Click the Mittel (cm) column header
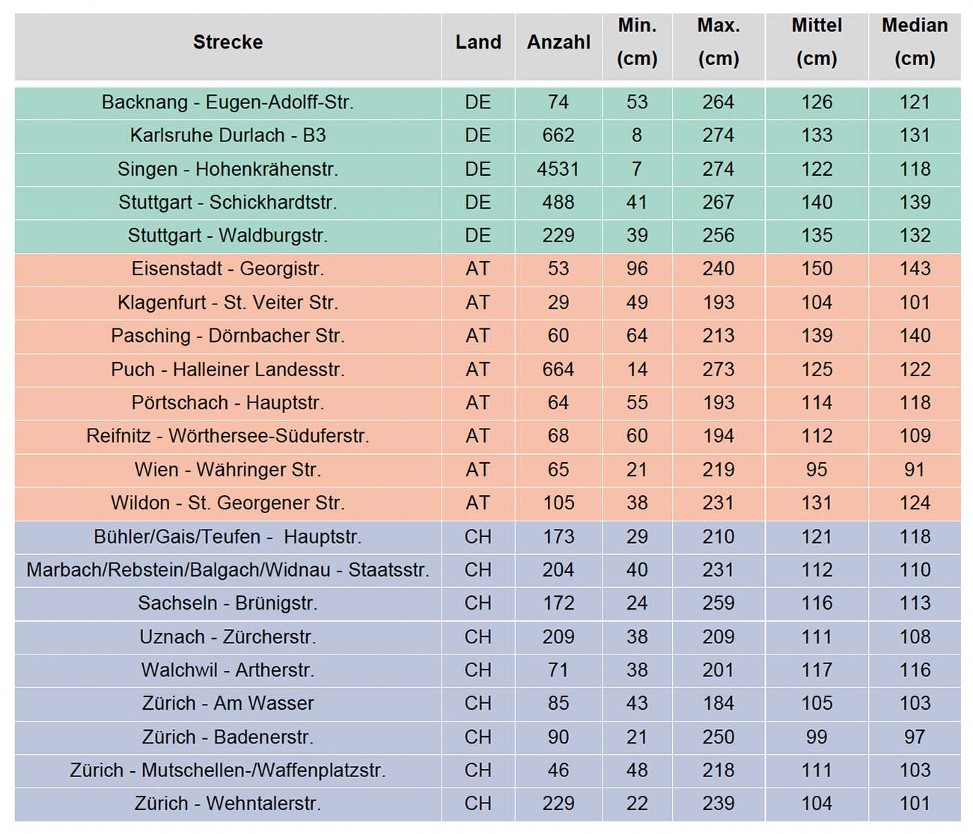973x834 pixels. (x=817, y=43)
